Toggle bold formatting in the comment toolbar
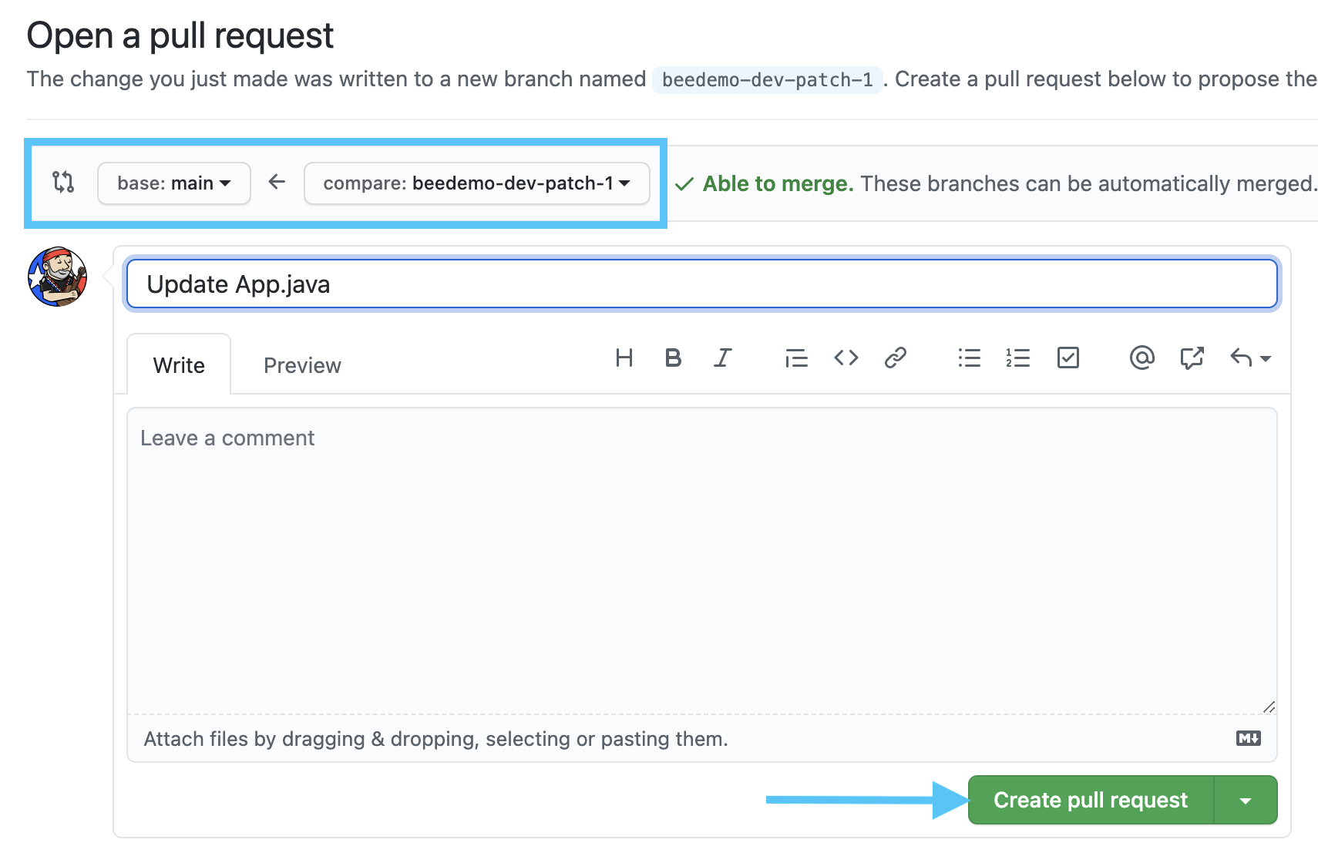Viewport: 1318px width, 863px height. pyautogui.click(x=673, y=358)
